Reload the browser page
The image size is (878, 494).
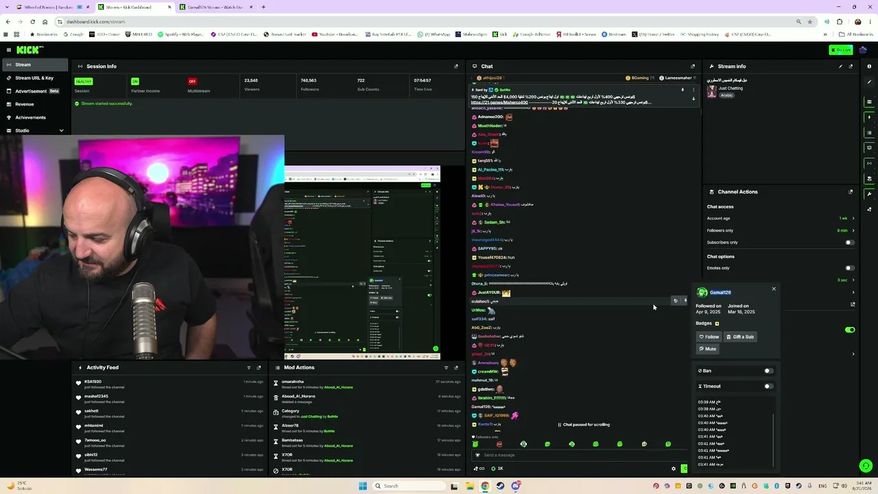(x=32, y=21)
